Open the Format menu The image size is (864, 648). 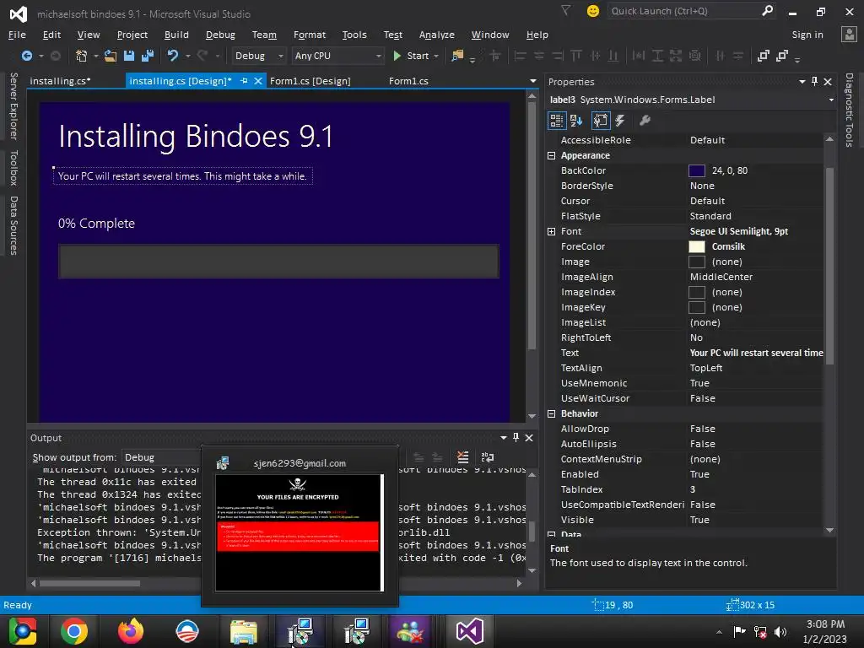click(310, 35)
